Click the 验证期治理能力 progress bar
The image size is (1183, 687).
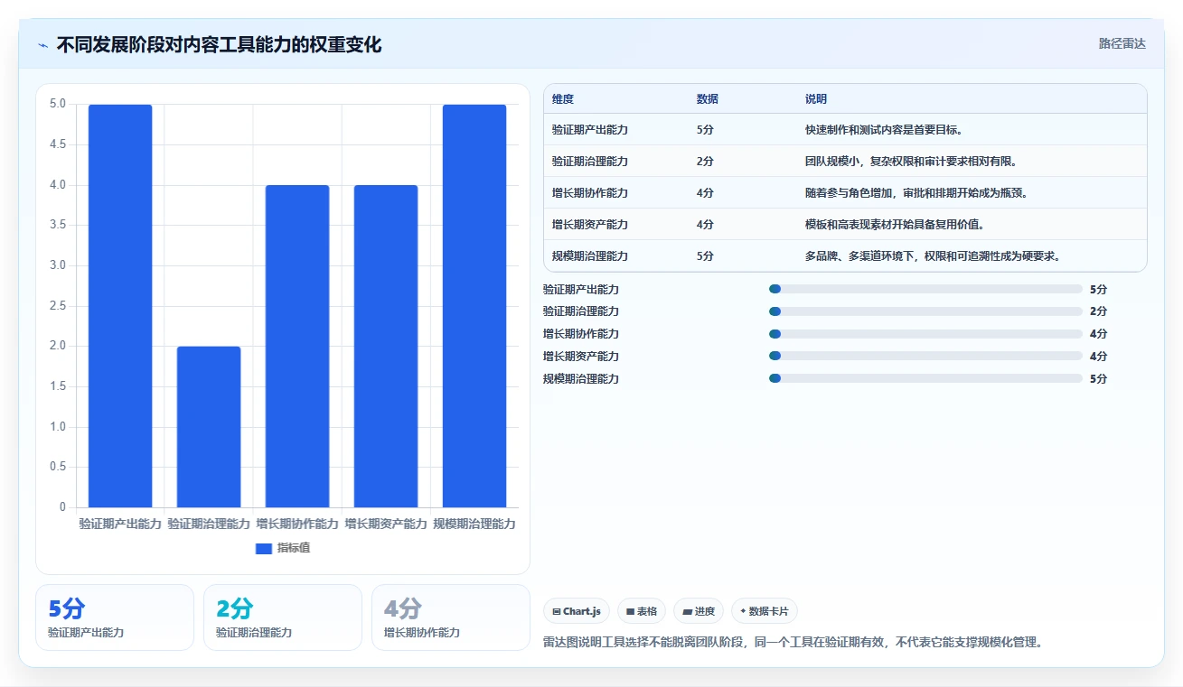click(x=925, y=311)
